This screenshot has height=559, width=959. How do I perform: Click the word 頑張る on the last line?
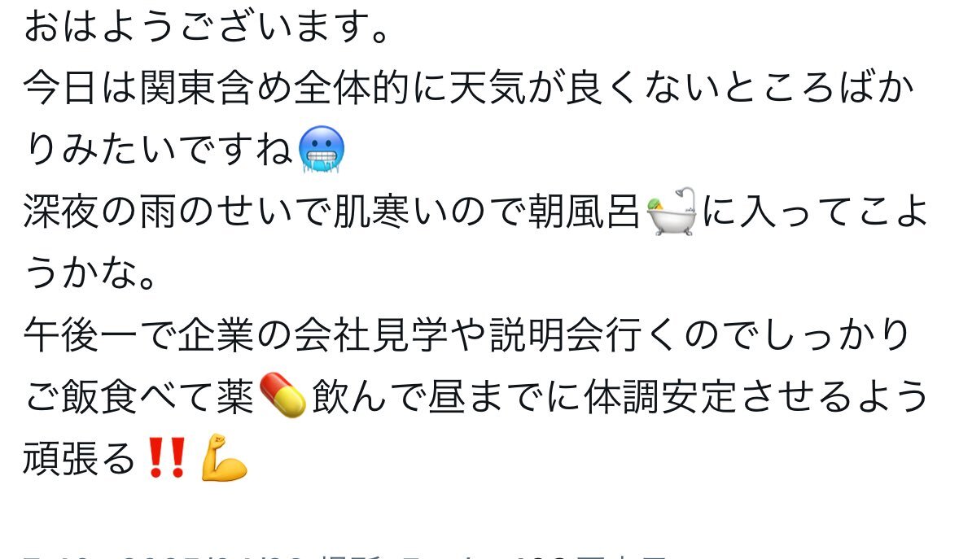[80, 458]
